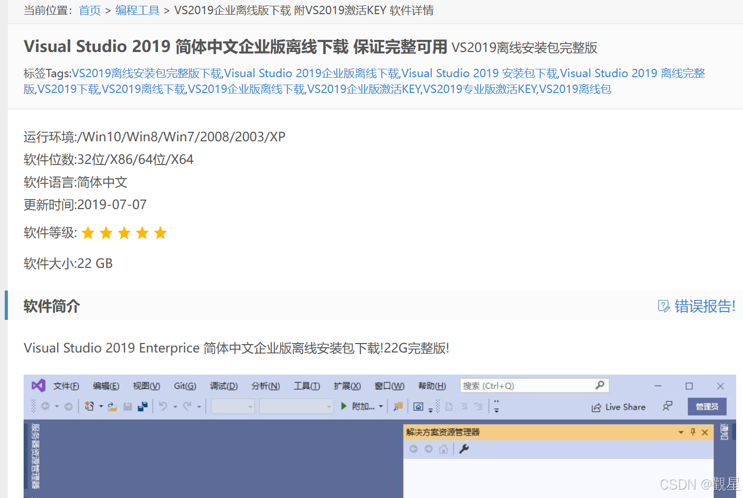Open the 视图(V) menu
This screenshot has height=498, width=743.
pos(146,386)
